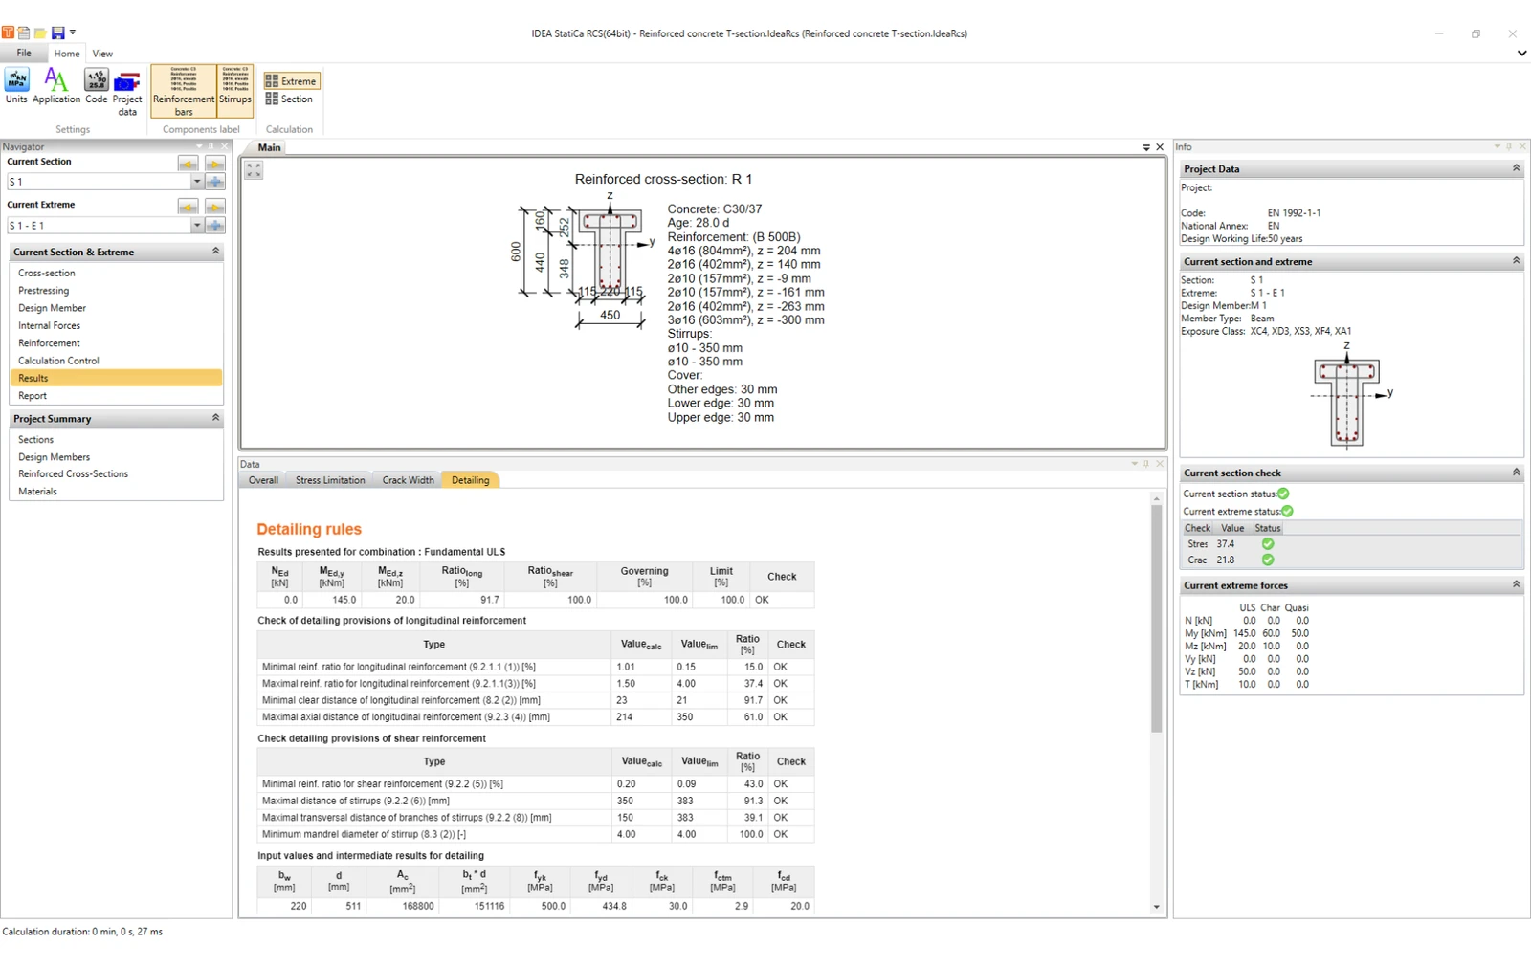Open the View ribbon tab
1531x967 pixels.
102,54
